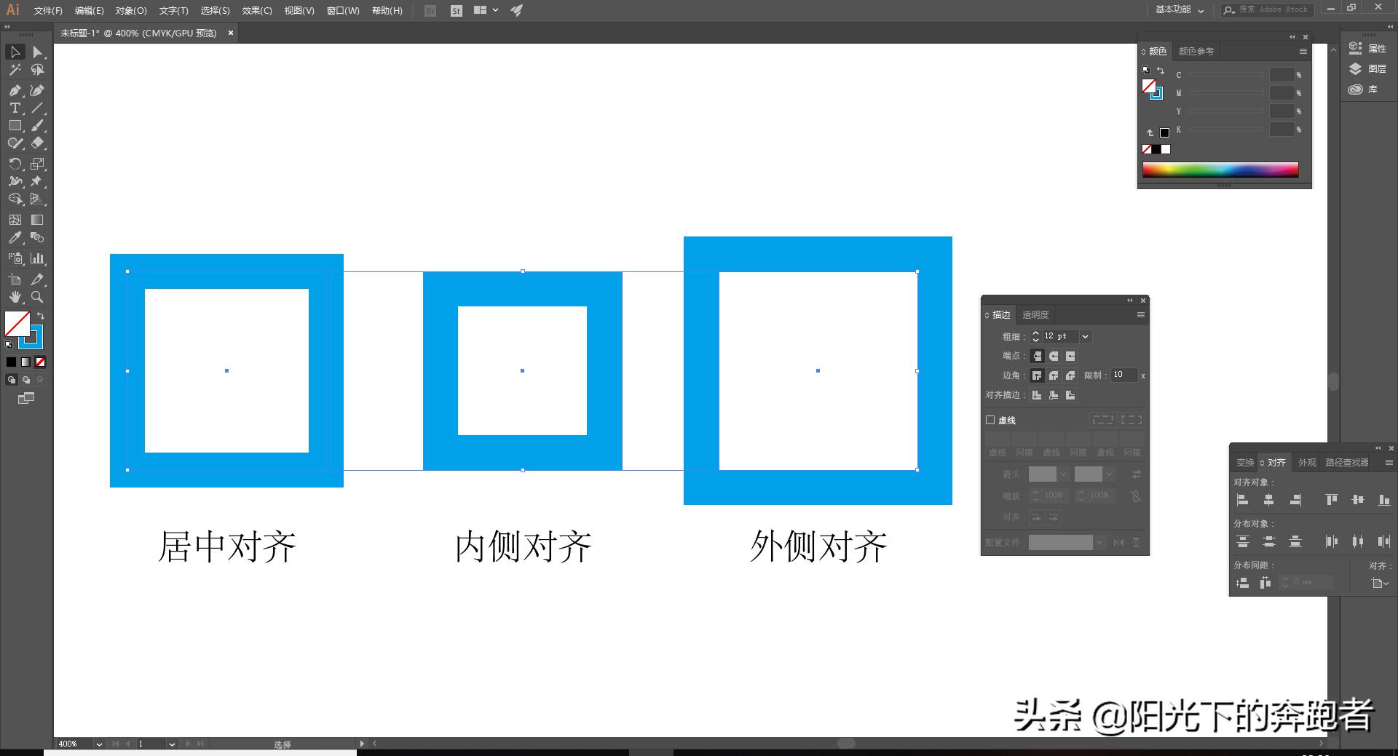The image size is (1398, 756).
Task: Activate the Type tool
Action: 15,108
